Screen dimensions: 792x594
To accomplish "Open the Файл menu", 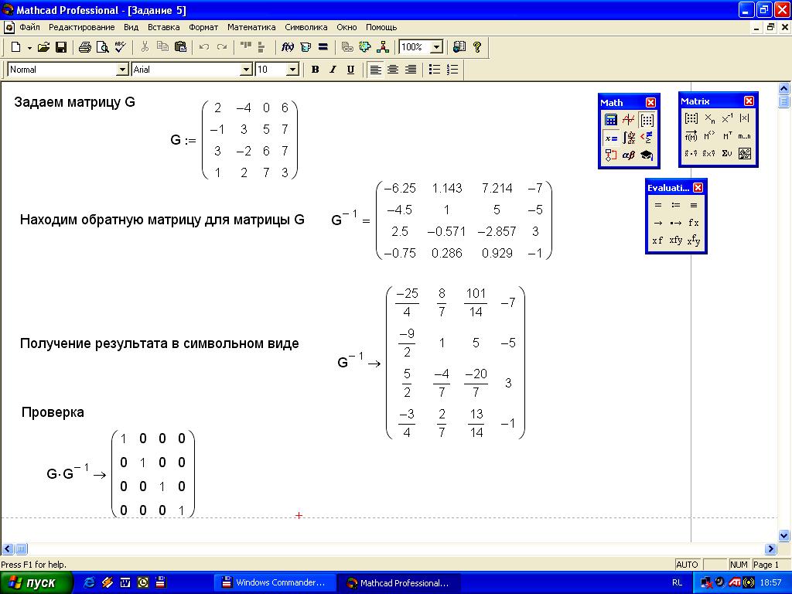I will coord(29,27).
